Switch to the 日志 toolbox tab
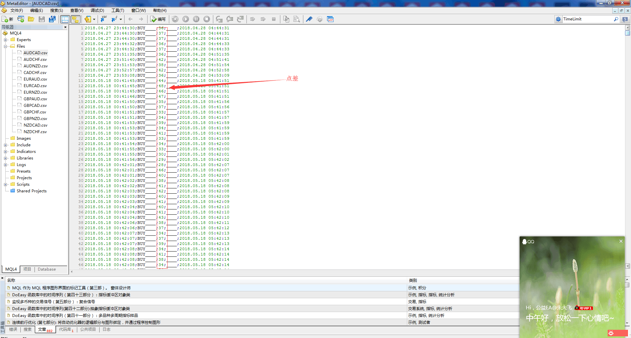The image size is (631, 338). tap(106, 329)
